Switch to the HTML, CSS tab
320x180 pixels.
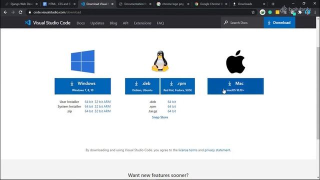click(x=59, y=4)
